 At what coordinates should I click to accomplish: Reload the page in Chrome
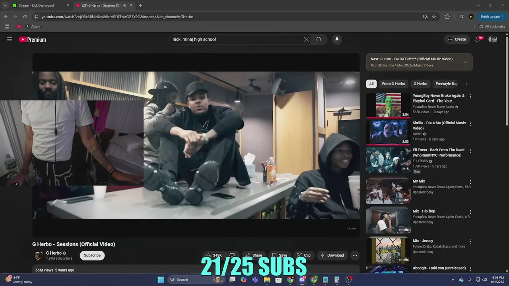click(x=25, y=17)
